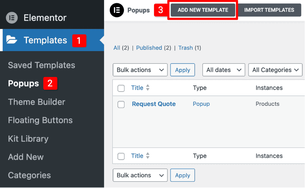Open Categories from the sidebar
The image size is (305, 188).
[x=29, y=176]
